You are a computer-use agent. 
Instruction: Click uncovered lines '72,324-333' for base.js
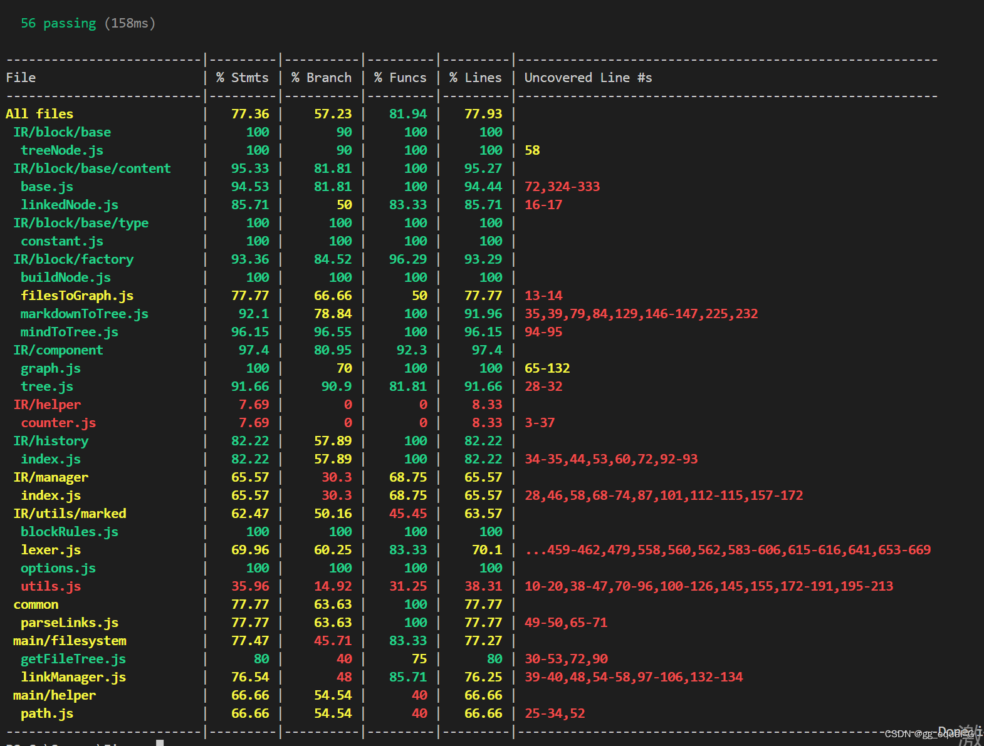(562, 187)
